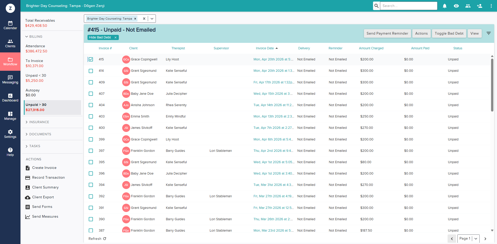Open the Dashboard sidebar icon
The height and width of the screenshot is (244, 497).
pyautogui.click(x=10, y=98)
